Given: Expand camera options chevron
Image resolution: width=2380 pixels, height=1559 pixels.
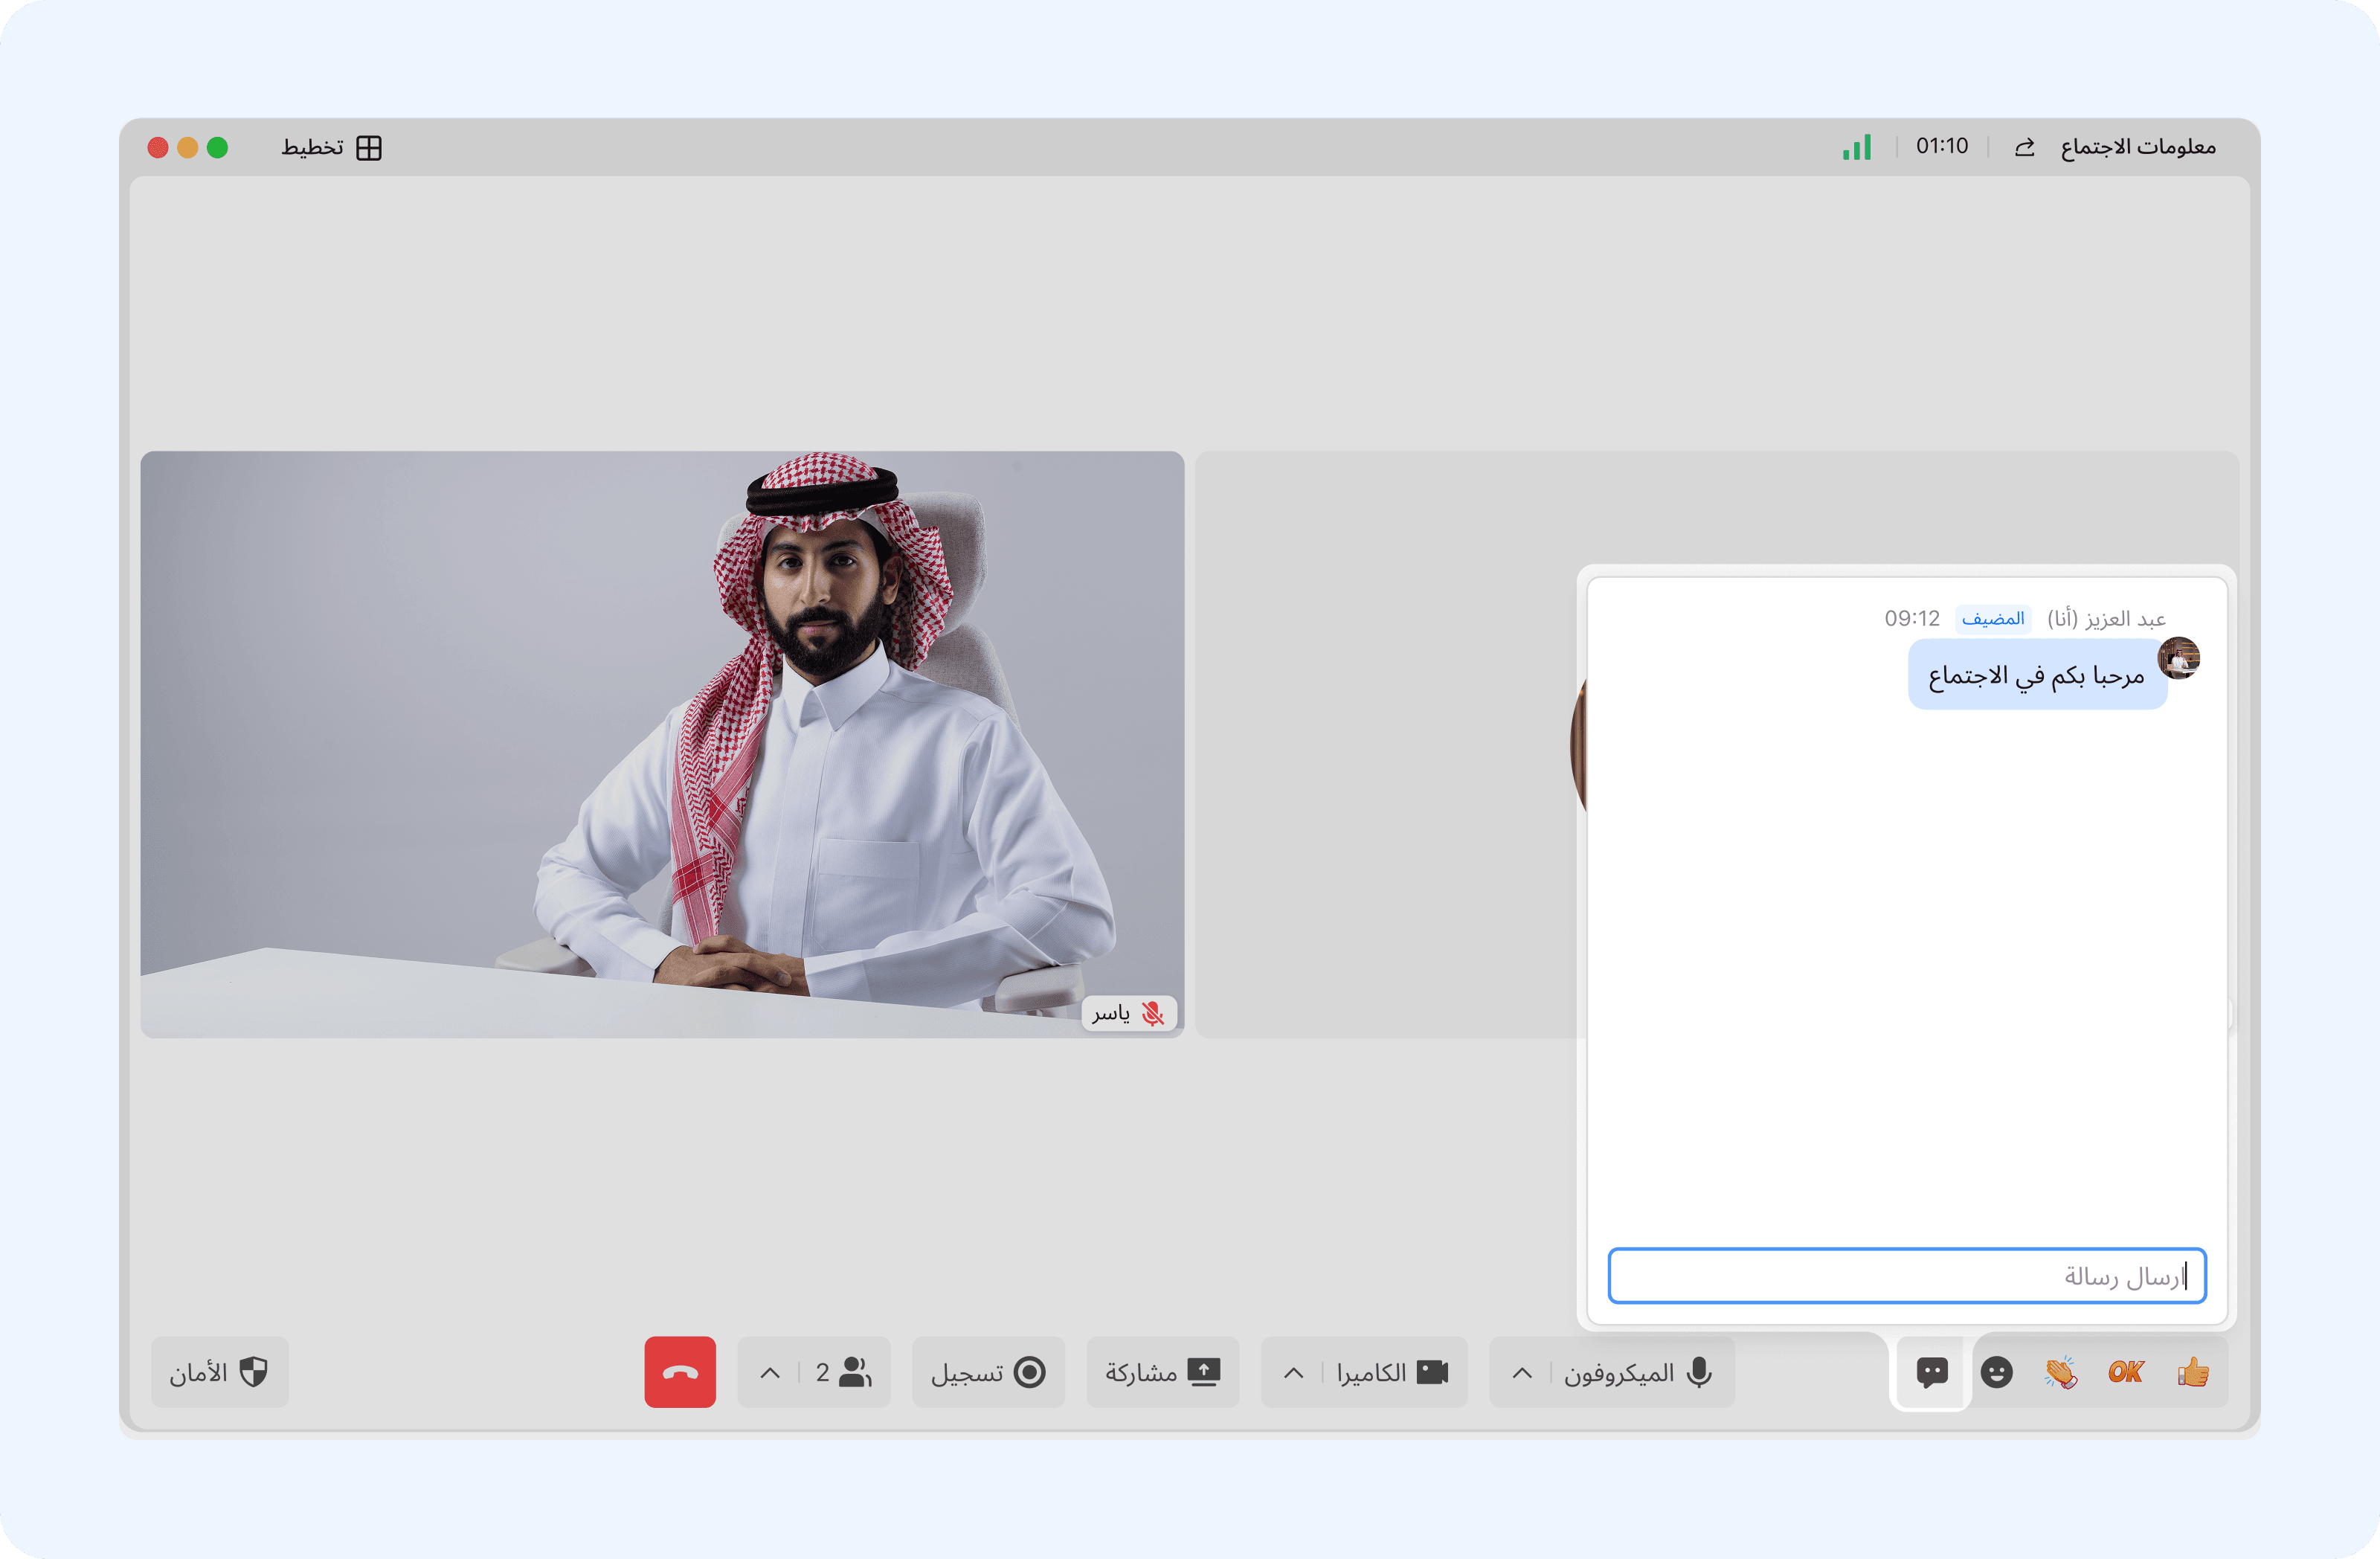Looking at the screenshot, I should pos(1293,1372).
